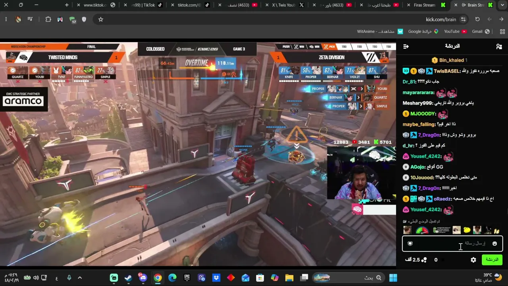Toggle the microphone icon in system tray

69,278
